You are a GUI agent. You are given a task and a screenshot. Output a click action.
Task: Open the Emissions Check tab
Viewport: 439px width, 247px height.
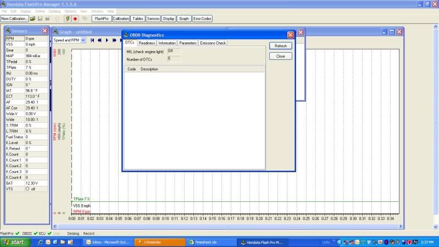pos(213,43)
